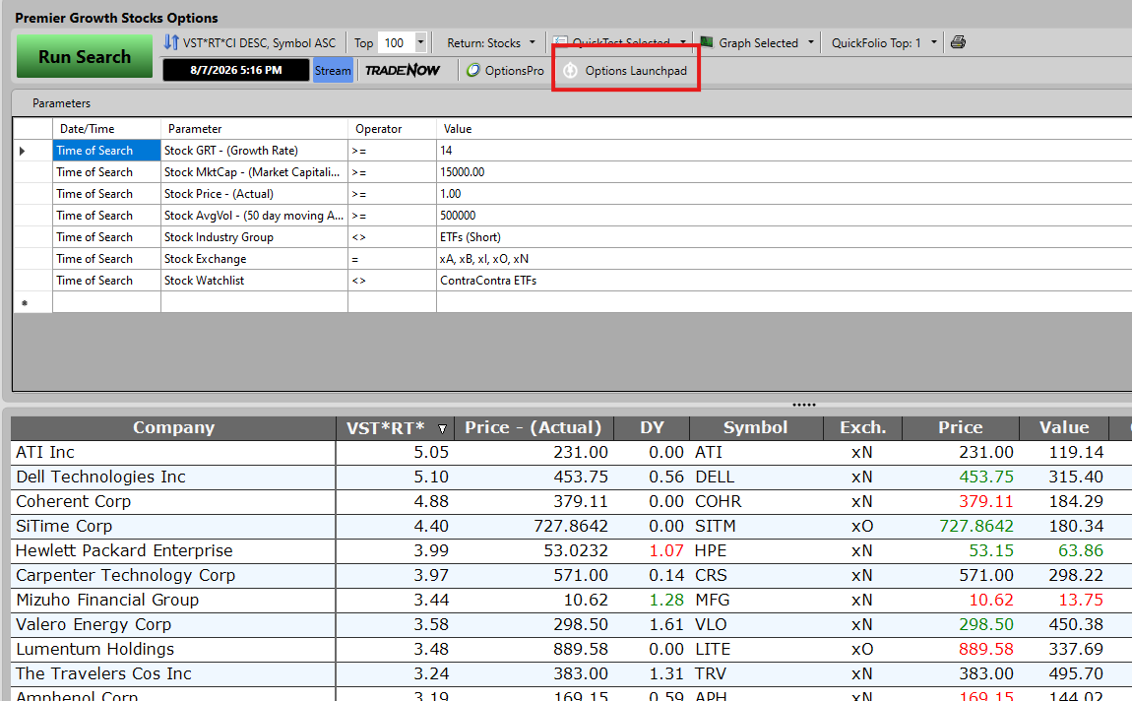This screenshot has height=701, width=1132.
Task: Click the xA, xB, xI, xO, xN value
Action: 784,259
